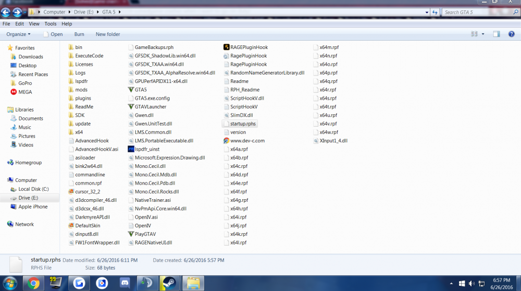This screenshot has height=291, width=521.
Task: Select the RAGEPluginHook application icon
Action: click(226, 47)
